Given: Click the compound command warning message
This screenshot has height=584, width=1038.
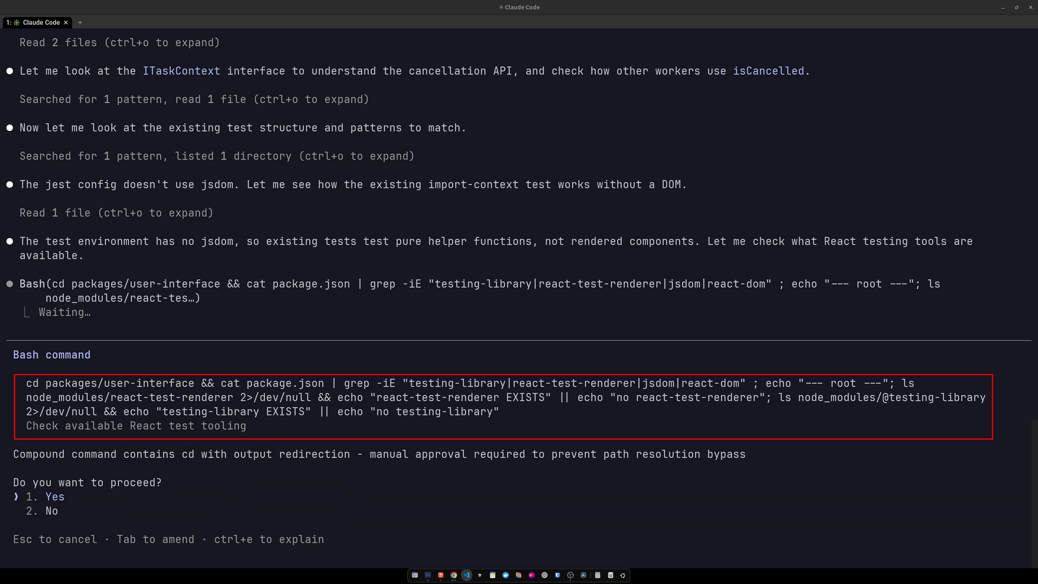Looking at the screenshot, I should click(379, 454).
